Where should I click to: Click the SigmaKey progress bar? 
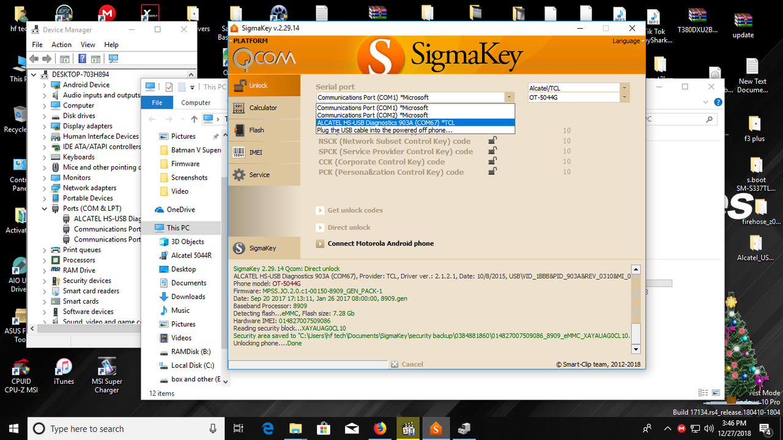click(309, 364)
